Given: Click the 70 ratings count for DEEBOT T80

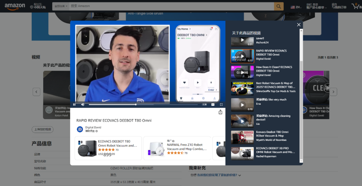Looking at the screenshot, I should (117, 150).
